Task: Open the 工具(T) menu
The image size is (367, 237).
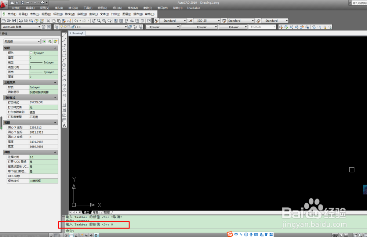Action: coord(88,8)
